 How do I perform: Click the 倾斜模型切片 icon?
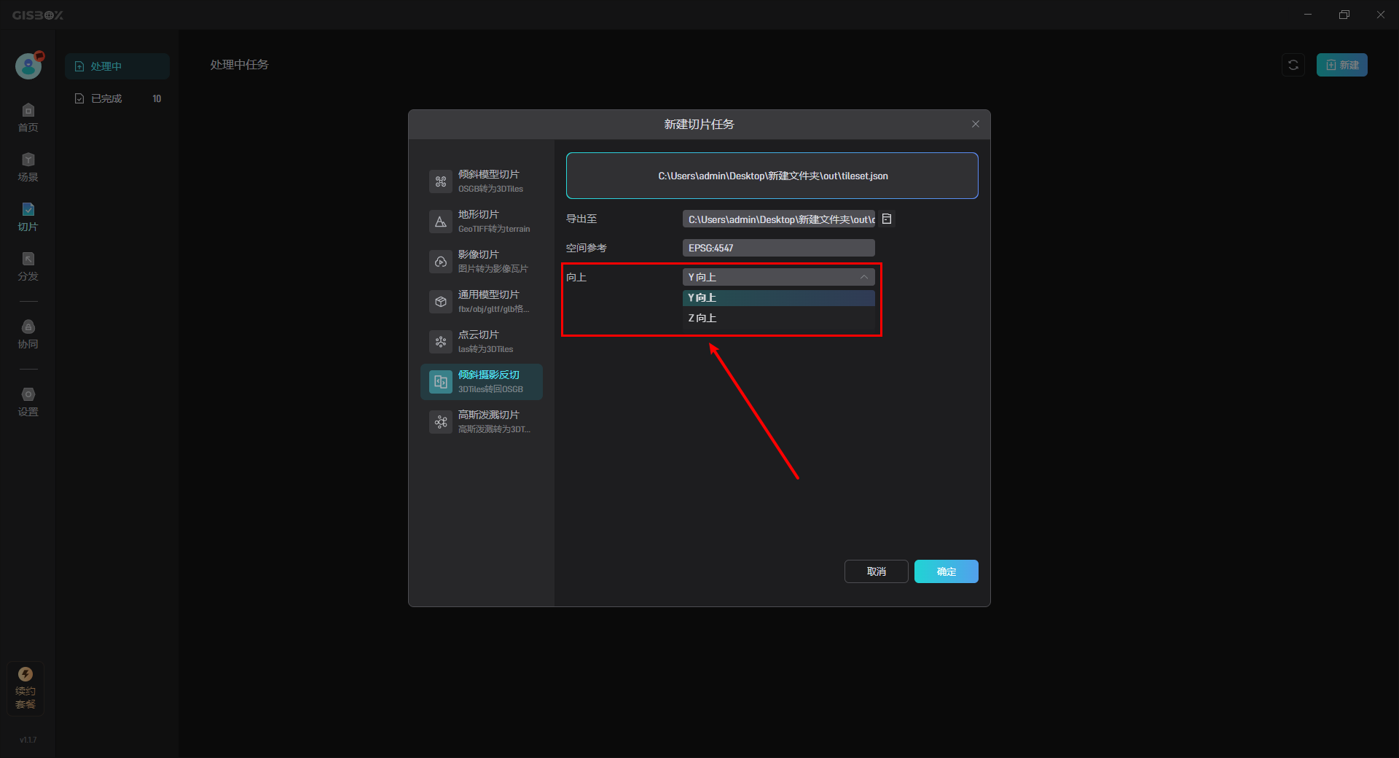coord(441,181)
